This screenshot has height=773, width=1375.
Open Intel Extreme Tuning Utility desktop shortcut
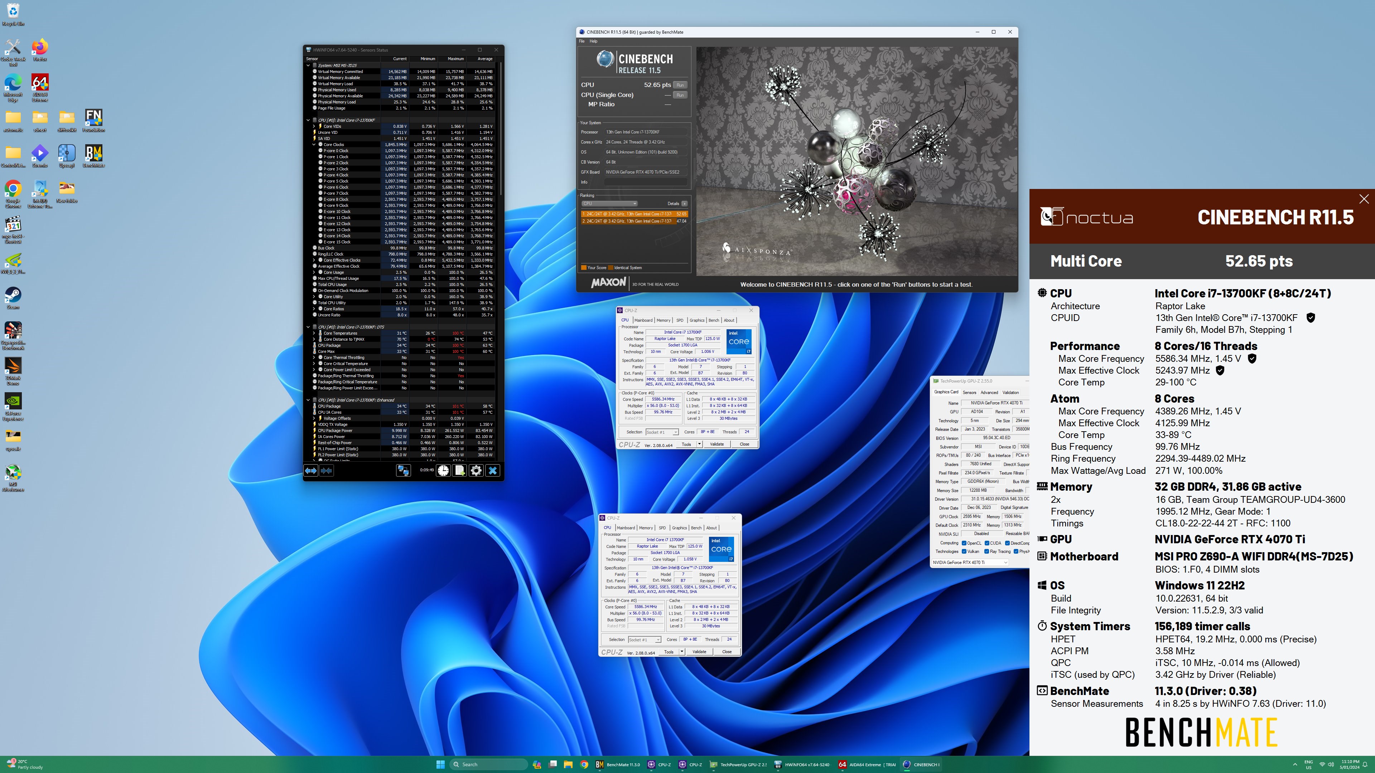(x=40, y=194)
